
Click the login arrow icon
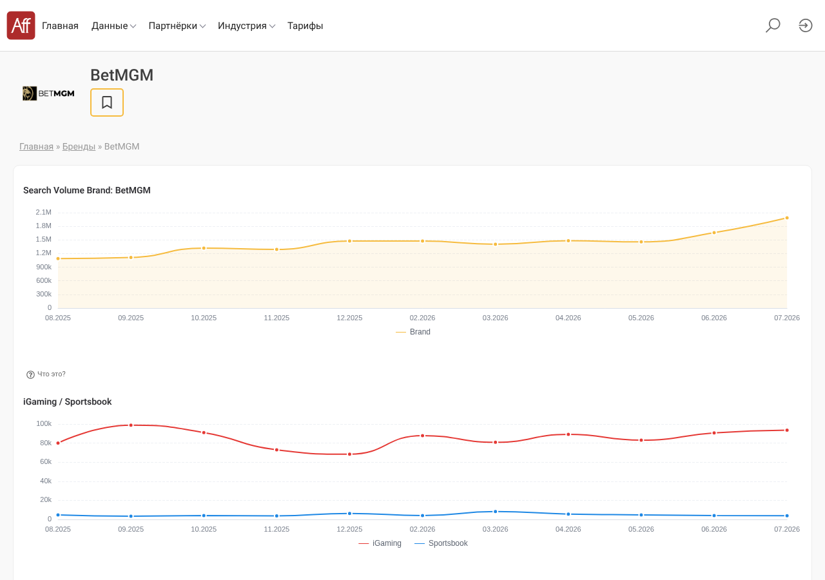tap(806, 26)
